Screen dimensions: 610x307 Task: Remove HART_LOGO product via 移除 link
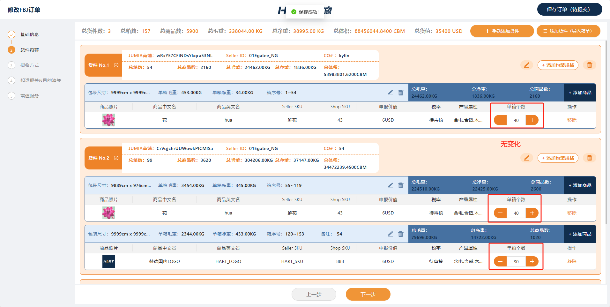pyautogui.click(x=571, y=261)
